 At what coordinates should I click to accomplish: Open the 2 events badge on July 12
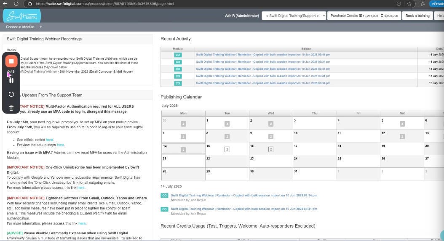(x=402, y=137)
